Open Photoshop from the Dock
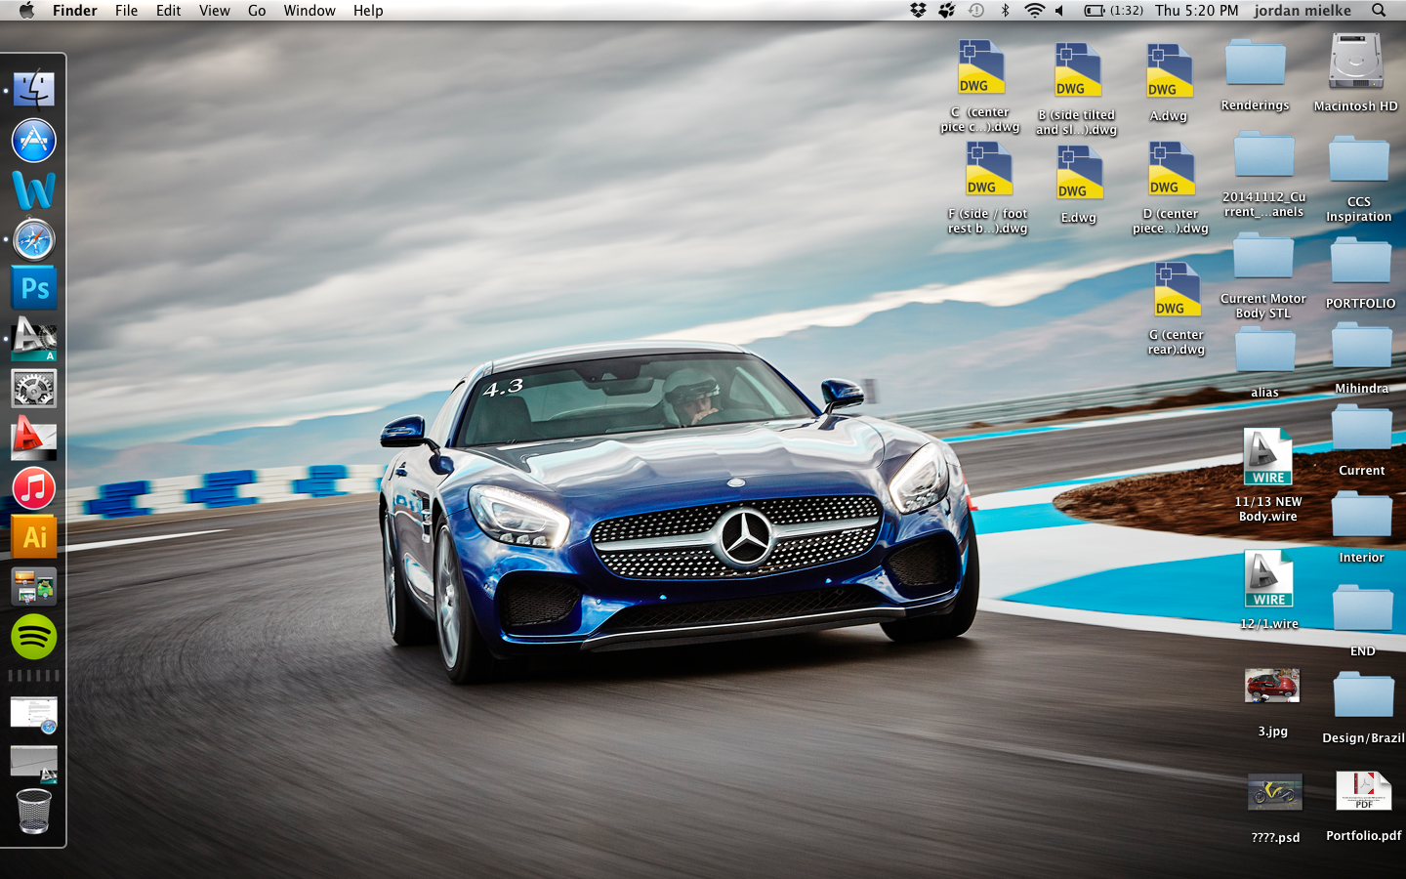 [x=34, y=289]
